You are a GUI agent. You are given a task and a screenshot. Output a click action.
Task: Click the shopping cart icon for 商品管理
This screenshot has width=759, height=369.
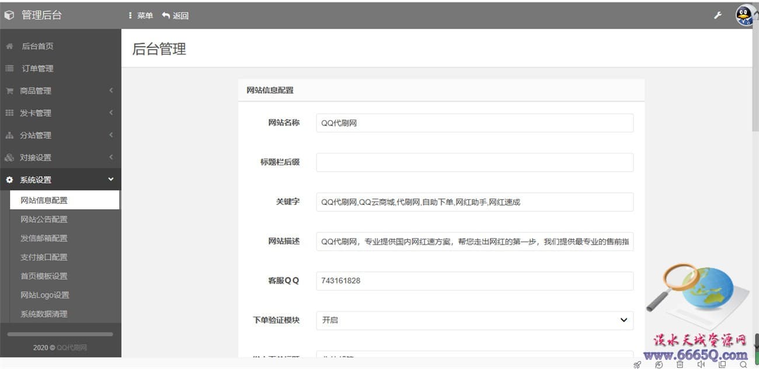pyautogui.click(x=9, y=90)
